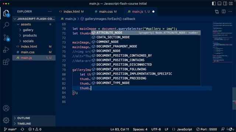Open the Extensions view icon

click(6, 62)
